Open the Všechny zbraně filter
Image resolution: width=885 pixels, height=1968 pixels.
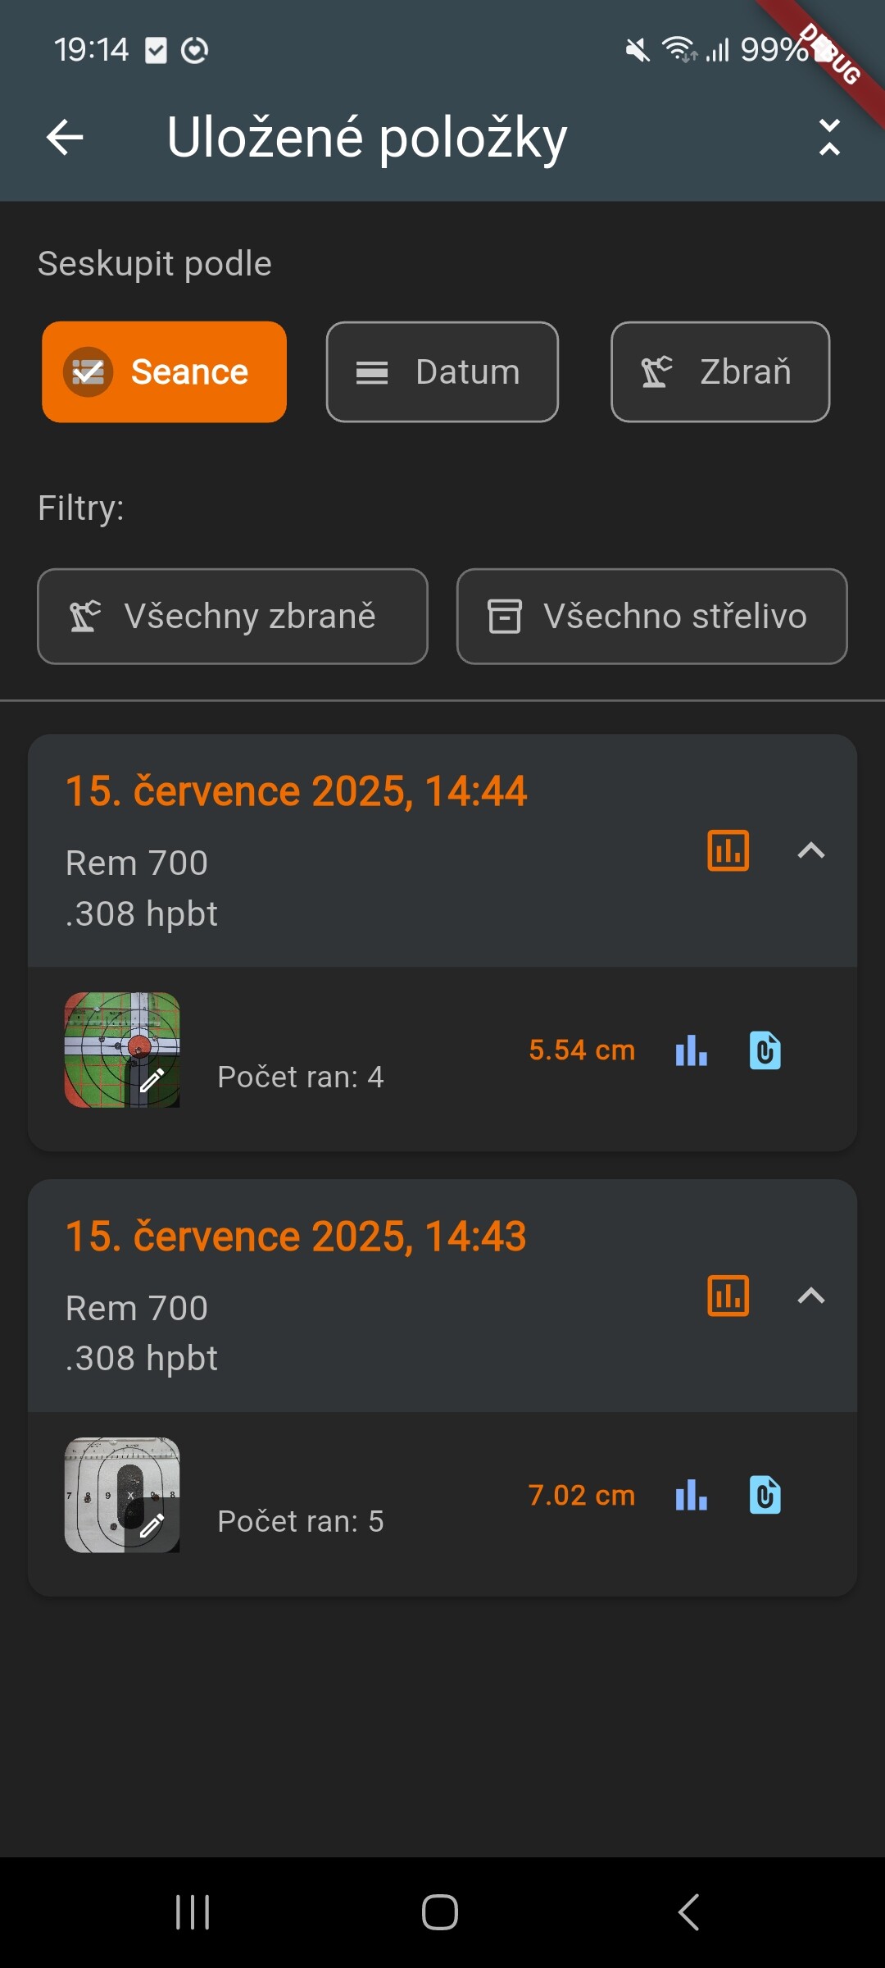[233, 617]
